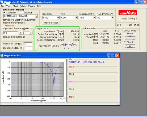
Task: Click the right arrow of frequency slider
Action: [31, 33]
